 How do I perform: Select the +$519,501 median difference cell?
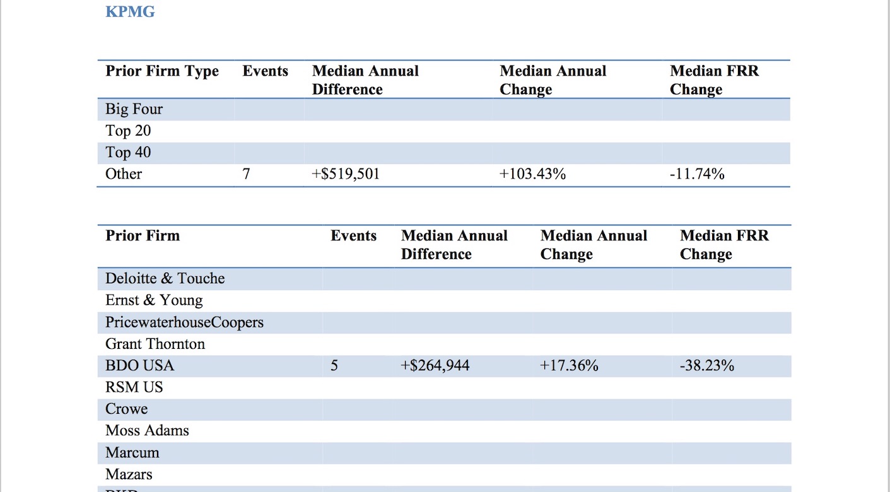(x=346, y=174)
